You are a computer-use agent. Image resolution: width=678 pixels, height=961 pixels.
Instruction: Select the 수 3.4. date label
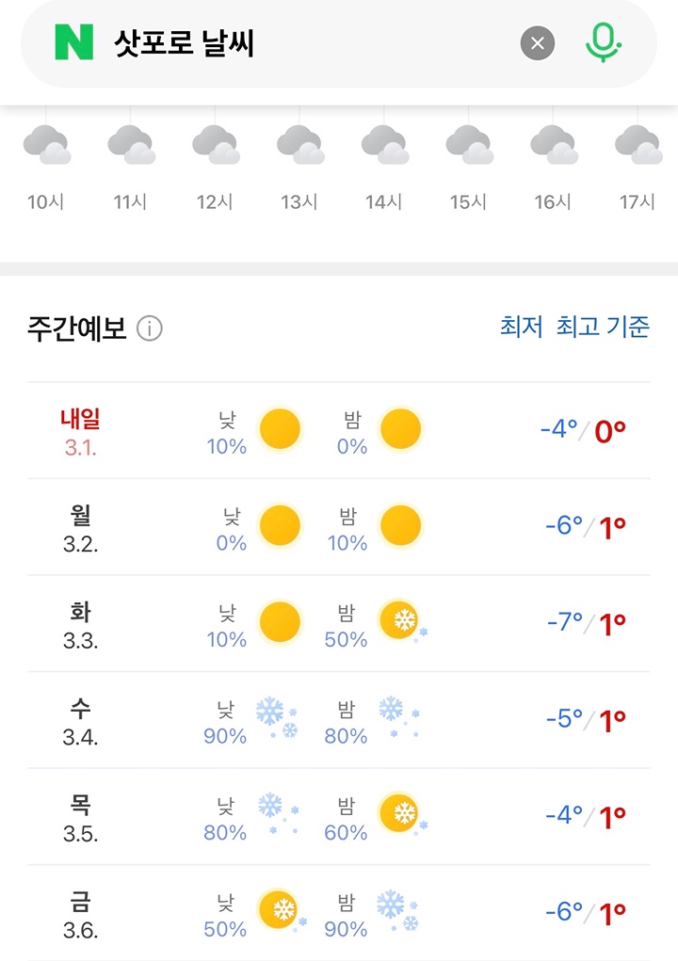coord(80,721)
